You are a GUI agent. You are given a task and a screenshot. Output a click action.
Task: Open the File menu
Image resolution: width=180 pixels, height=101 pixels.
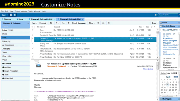pyautogui.click(x=2, y=11)
